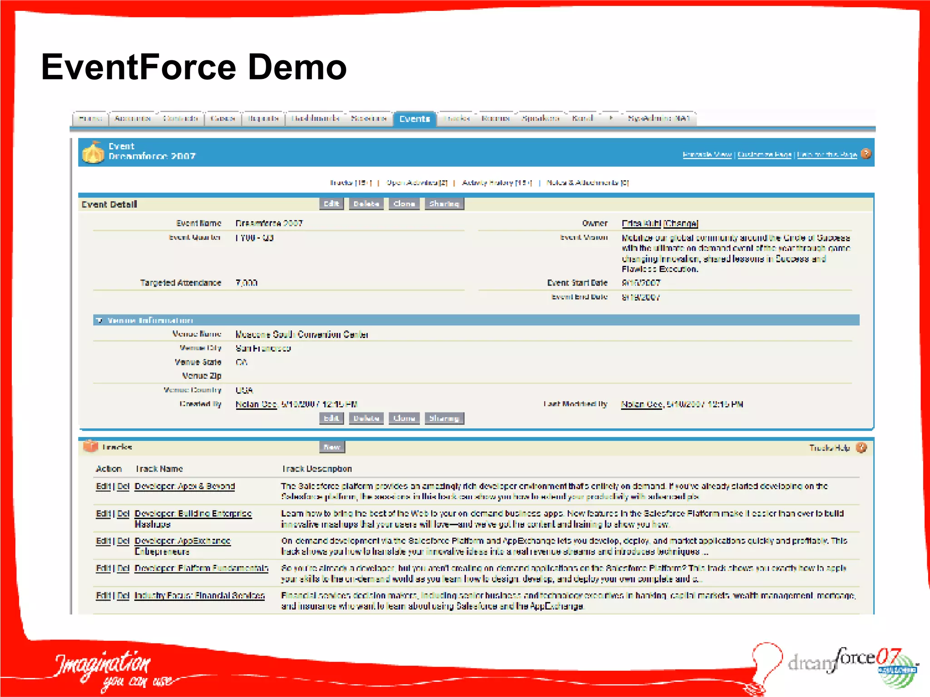
Task: Open the Home tab
Action: point(90,118)
